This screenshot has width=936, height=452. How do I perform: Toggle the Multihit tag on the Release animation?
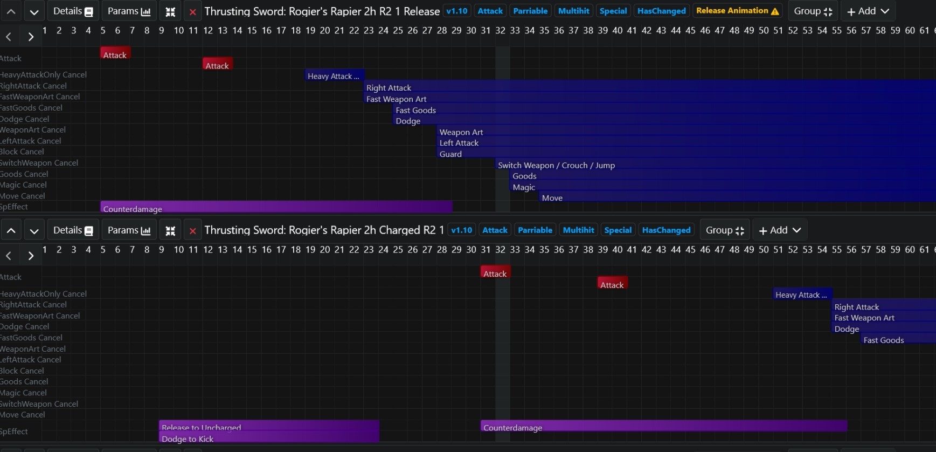(574, 11)
